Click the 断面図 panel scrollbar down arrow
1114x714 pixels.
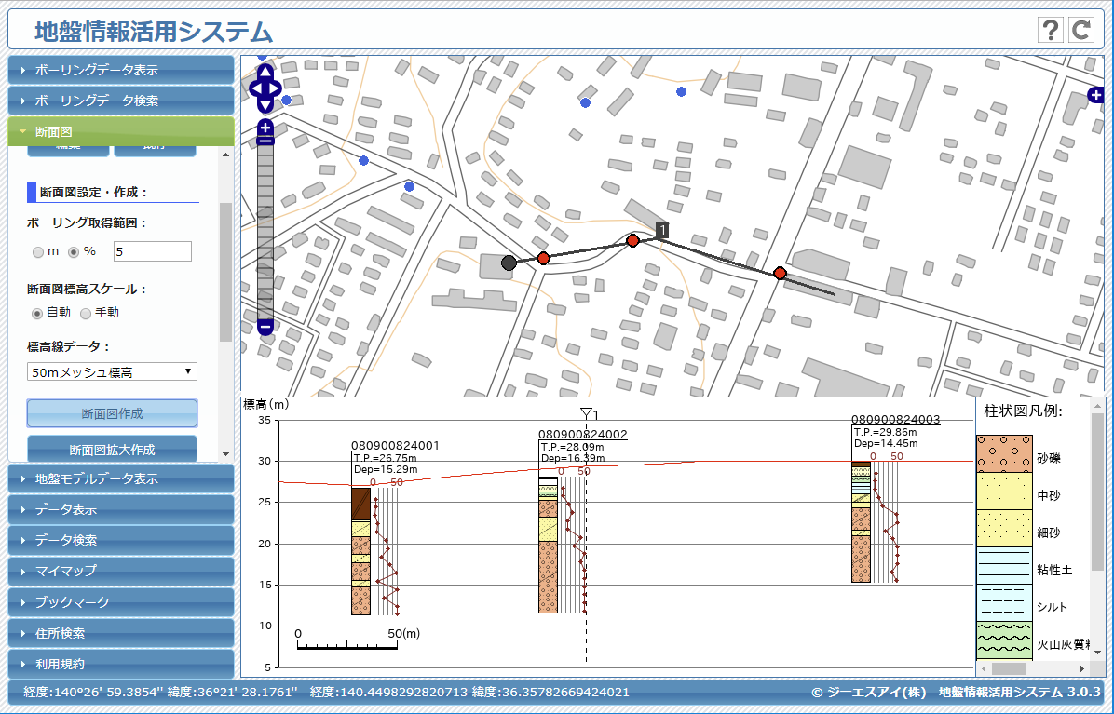[x=226, y=454]
